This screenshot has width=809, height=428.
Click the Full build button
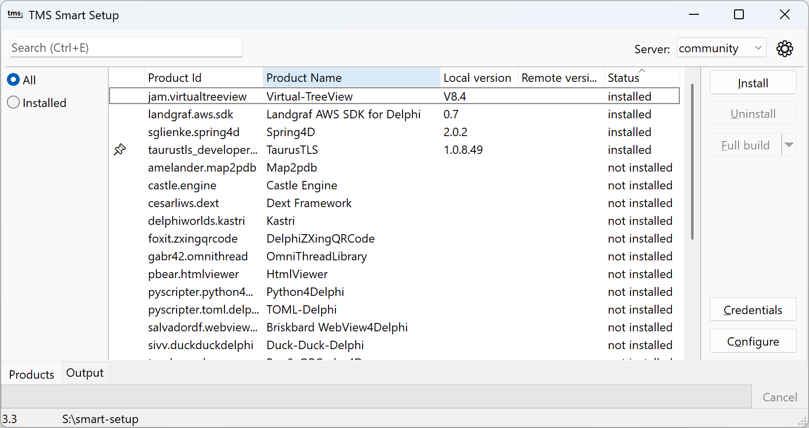pos(745,145)
